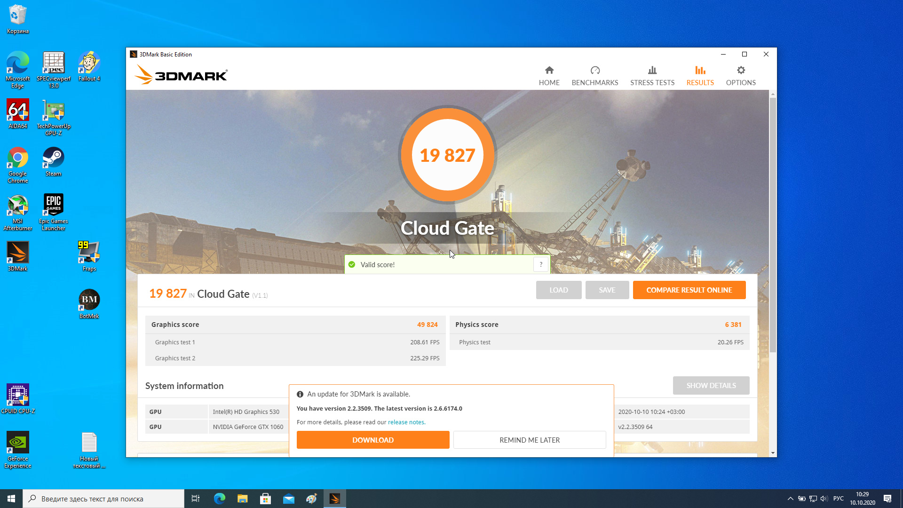The width and height of the screenshot is (903, 508).
Task: Click the question mark help button
Action: 541,264
